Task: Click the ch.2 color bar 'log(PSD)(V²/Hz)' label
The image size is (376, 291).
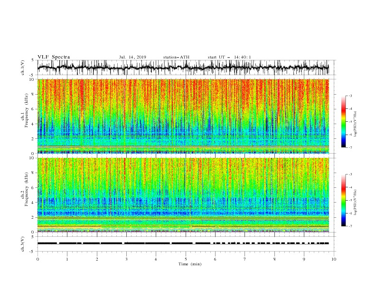Action: (x=356, y=202)
